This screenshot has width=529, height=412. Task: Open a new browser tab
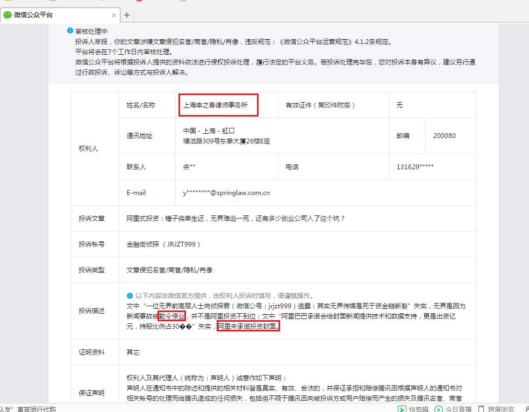click(x=127, y=15)
